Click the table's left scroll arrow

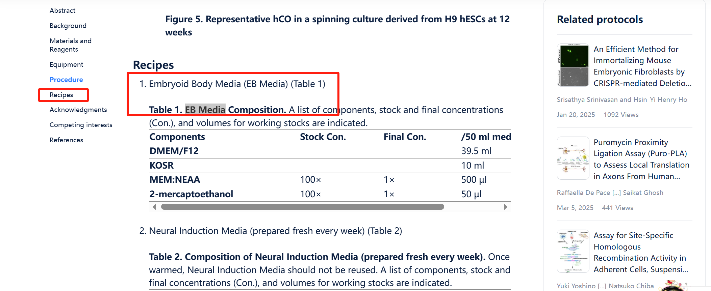(x=154, y=207)
